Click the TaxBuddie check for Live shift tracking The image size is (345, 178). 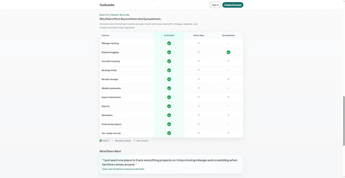pyautogui.click(x=169, y=61)
